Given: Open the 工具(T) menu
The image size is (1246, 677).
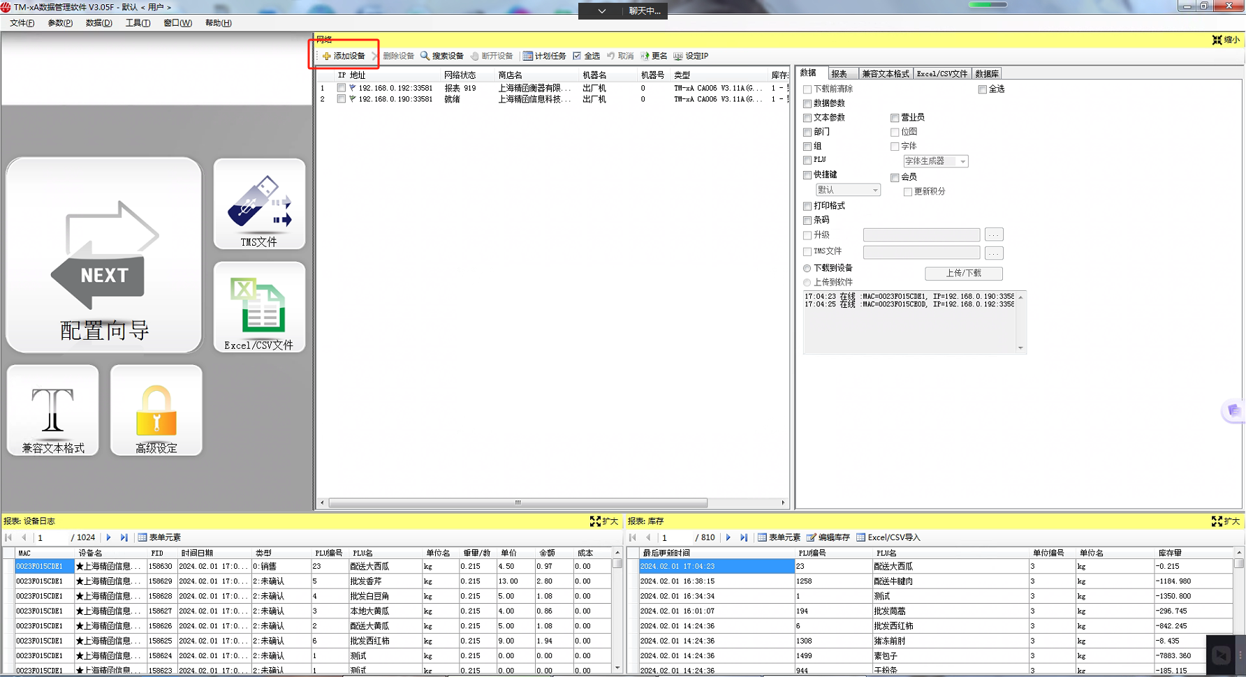Looking at the screenshot, I should click(138, 23).
